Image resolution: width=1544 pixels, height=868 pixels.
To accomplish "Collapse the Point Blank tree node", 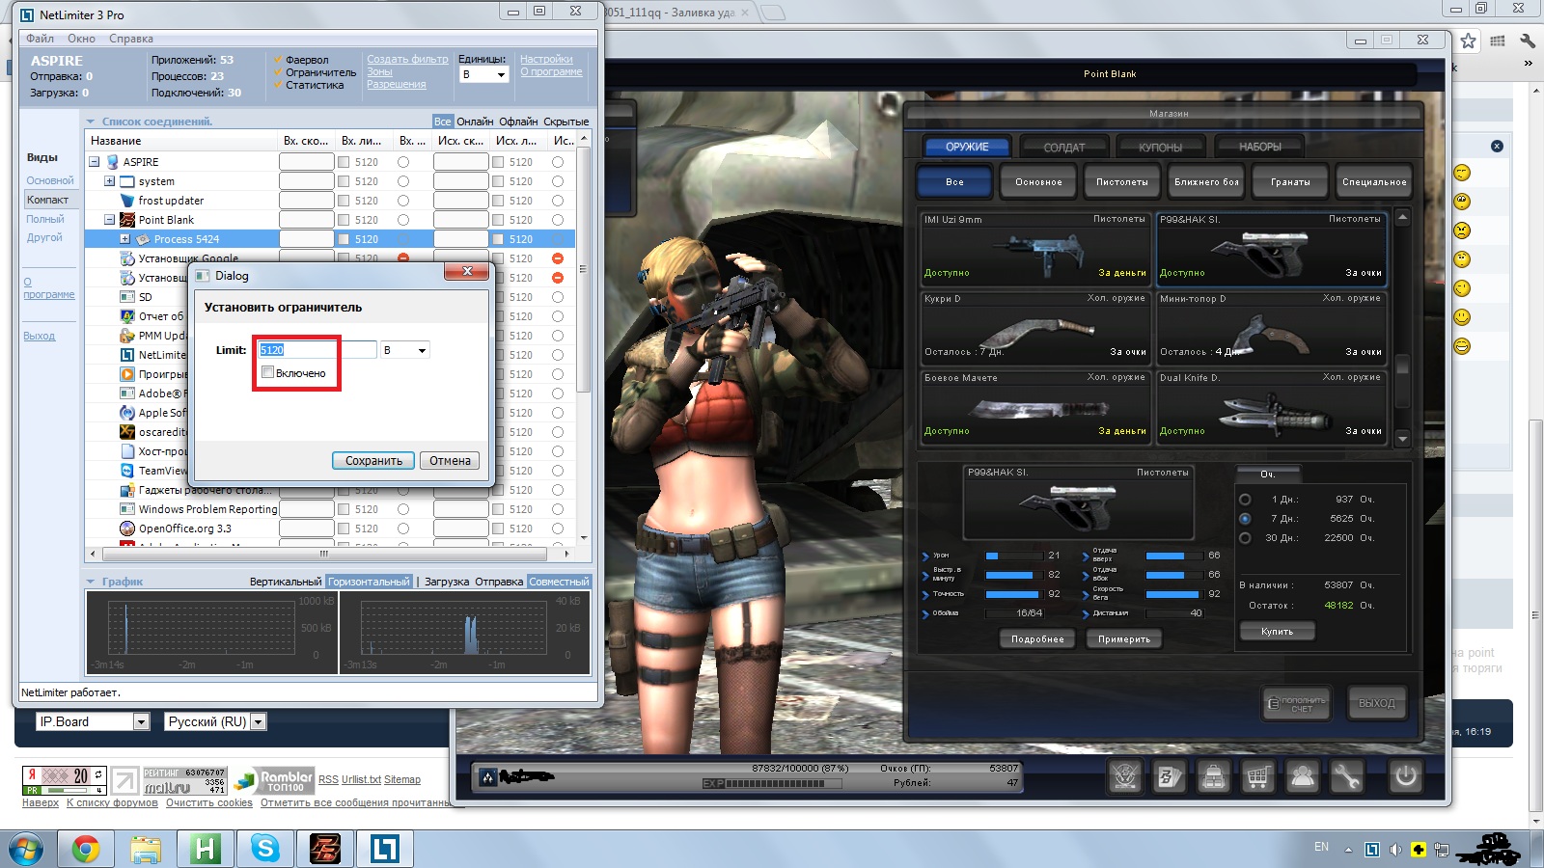I will [x=110, y=220].
